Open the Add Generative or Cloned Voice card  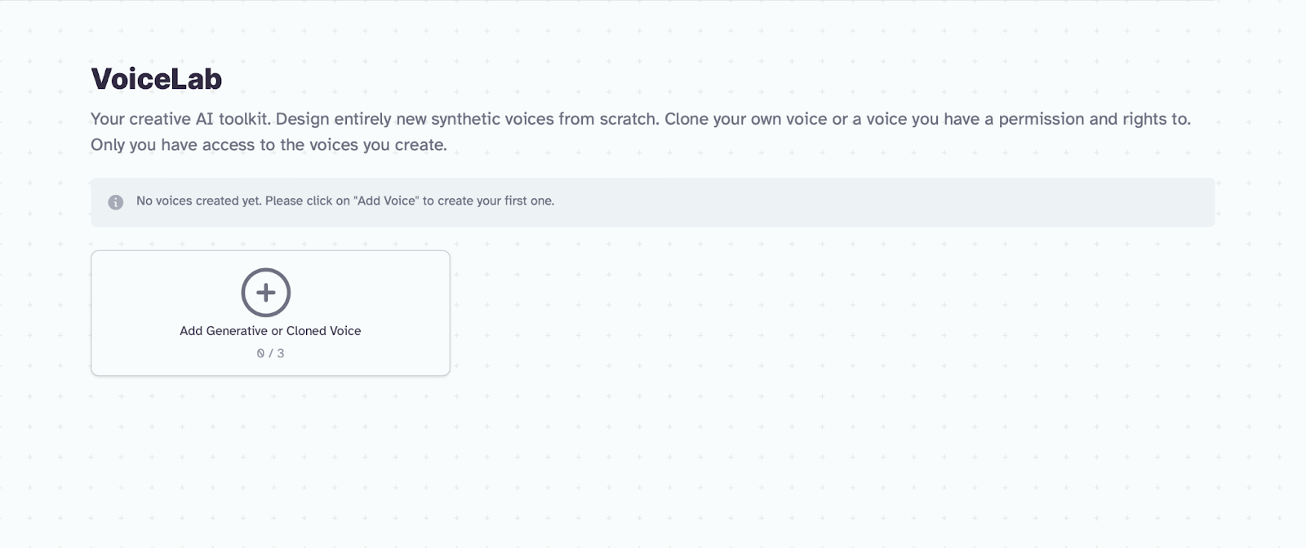270,313
